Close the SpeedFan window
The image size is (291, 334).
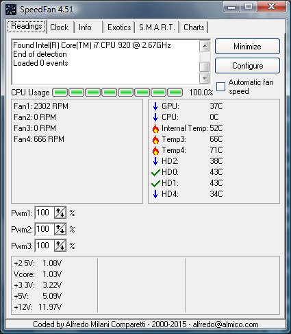pos(272,6)
